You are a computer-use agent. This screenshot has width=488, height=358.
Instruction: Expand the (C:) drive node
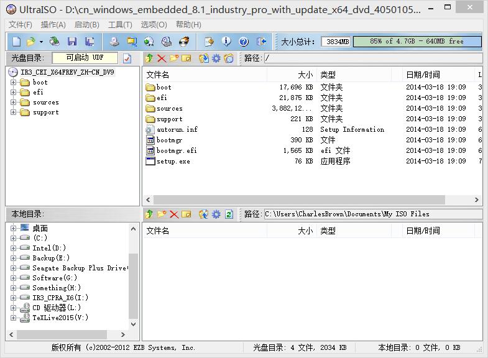13,238
